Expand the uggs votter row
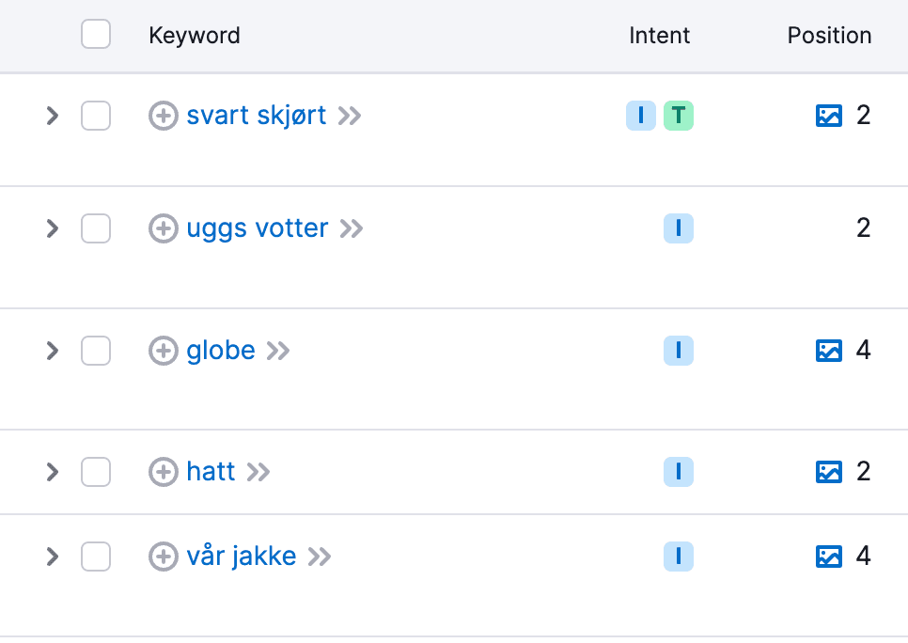Image resolution: width=908 pixels, height=643 pixels. click(x=53, y=228)
